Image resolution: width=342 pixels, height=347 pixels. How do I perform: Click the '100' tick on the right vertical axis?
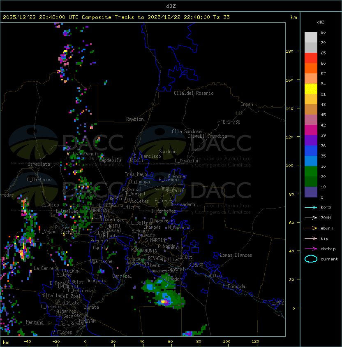(x=289, y=166)
